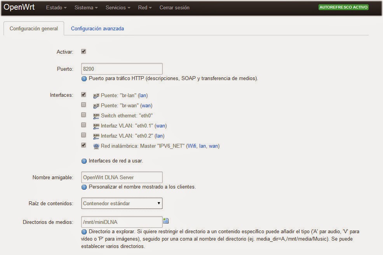Image resolution: width=383 pixels, height=255 pixels.
Task: Expand the Estado menu
Action: (x=56, y=8)
